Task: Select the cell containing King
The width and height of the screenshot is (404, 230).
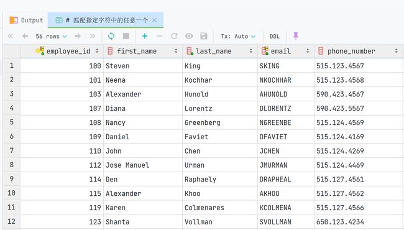Action: click(220, 66)
